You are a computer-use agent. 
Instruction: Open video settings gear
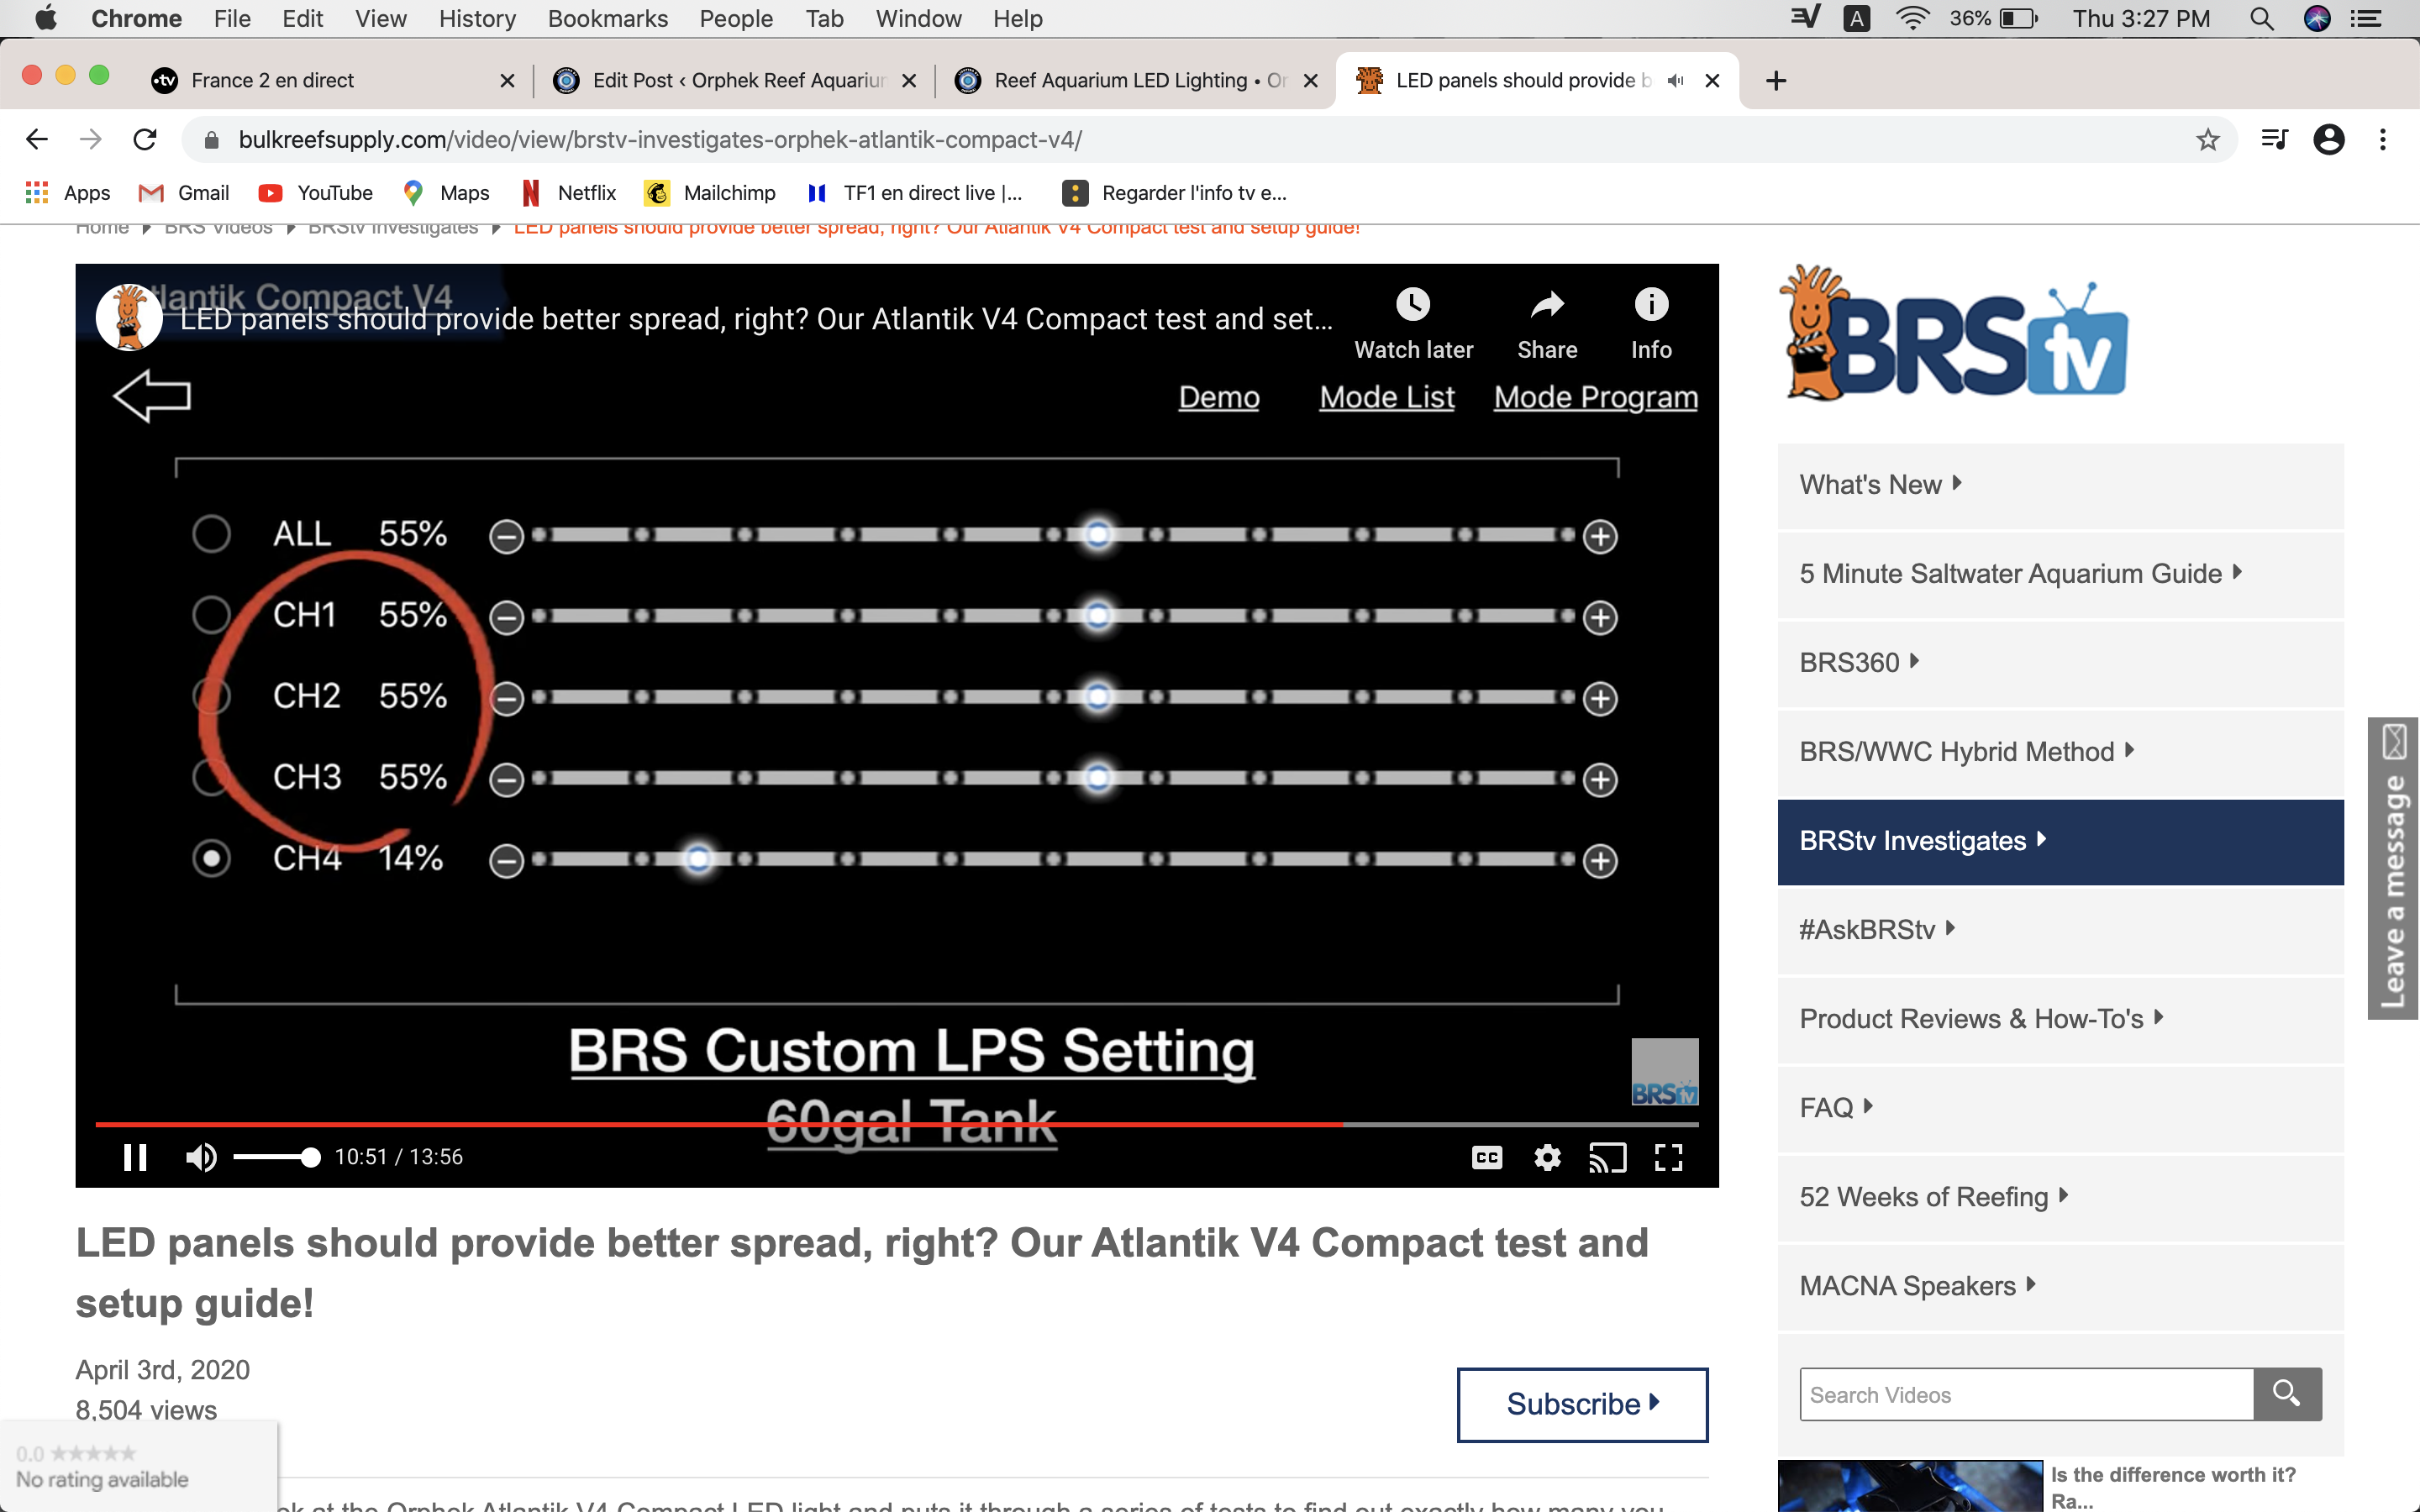(1547, 1157)
